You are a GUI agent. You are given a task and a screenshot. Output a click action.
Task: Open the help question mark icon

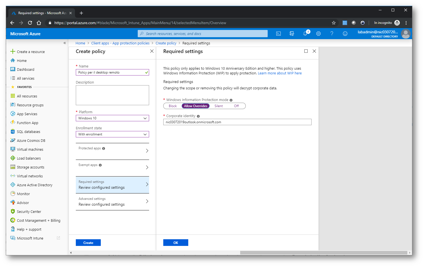tap(332, 34)
